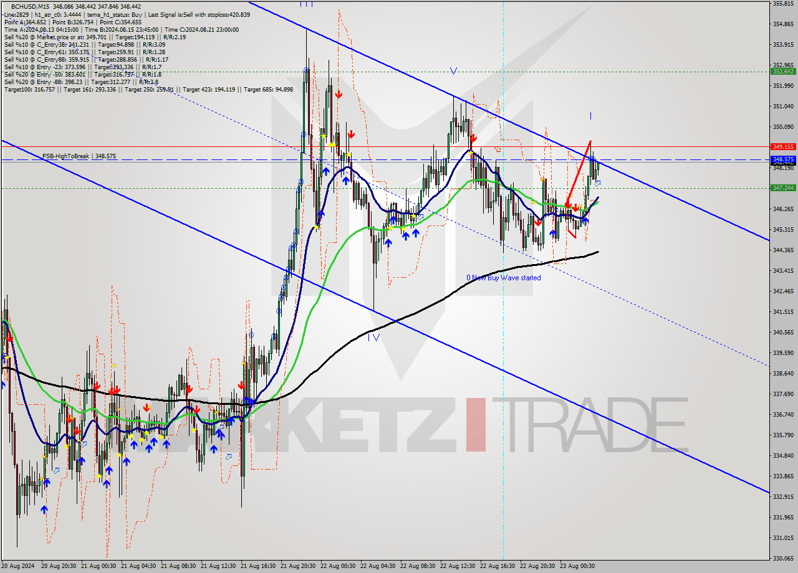
Task: Click the 350.090 price axis label
Action: (x=783, y=126)
